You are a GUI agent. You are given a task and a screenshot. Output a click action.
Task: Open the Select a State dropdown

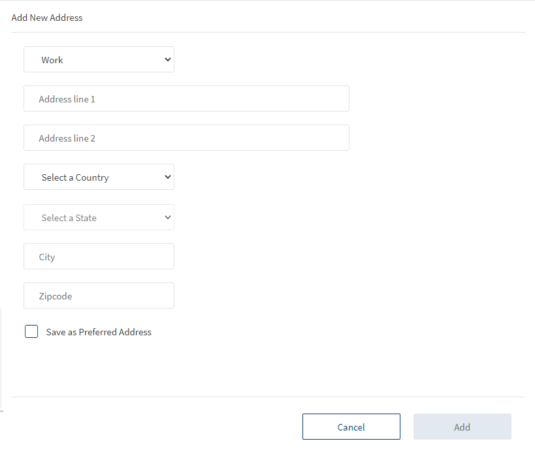click(x=99, y=217)
